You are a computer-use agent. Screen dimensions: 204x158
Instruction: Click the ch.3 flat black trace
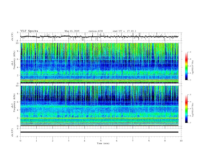pos(99,132)
